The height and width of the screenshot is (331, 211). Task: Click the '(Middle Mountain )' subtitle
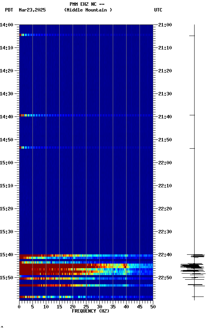coord(88,10)
